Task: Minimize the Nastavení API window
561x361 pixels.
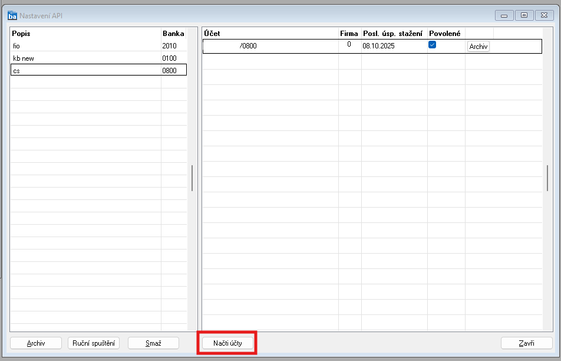Action: point(504,15)
